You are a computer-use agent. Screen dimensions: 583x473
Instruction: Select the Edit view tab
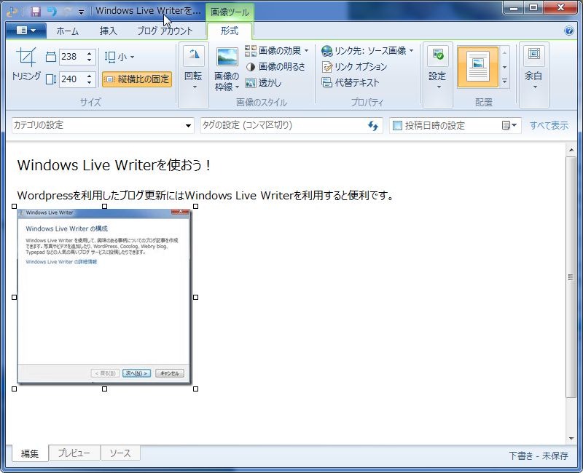[30, 453]
